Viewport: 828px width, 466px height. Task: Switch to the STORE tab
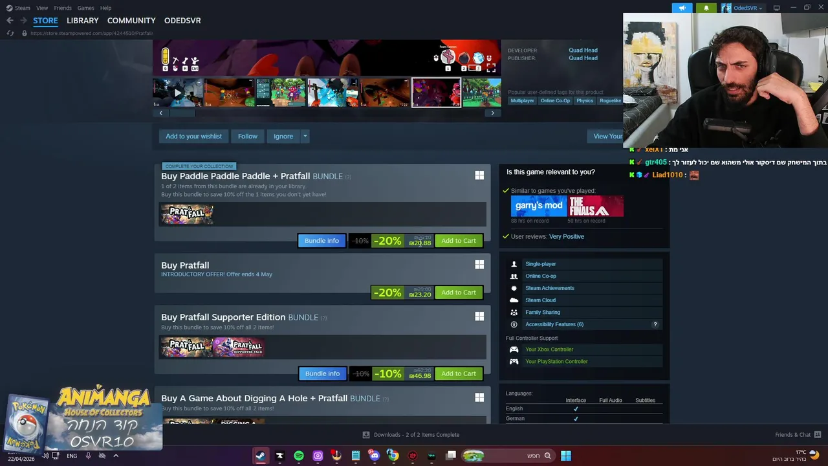[x=45, y=21]
